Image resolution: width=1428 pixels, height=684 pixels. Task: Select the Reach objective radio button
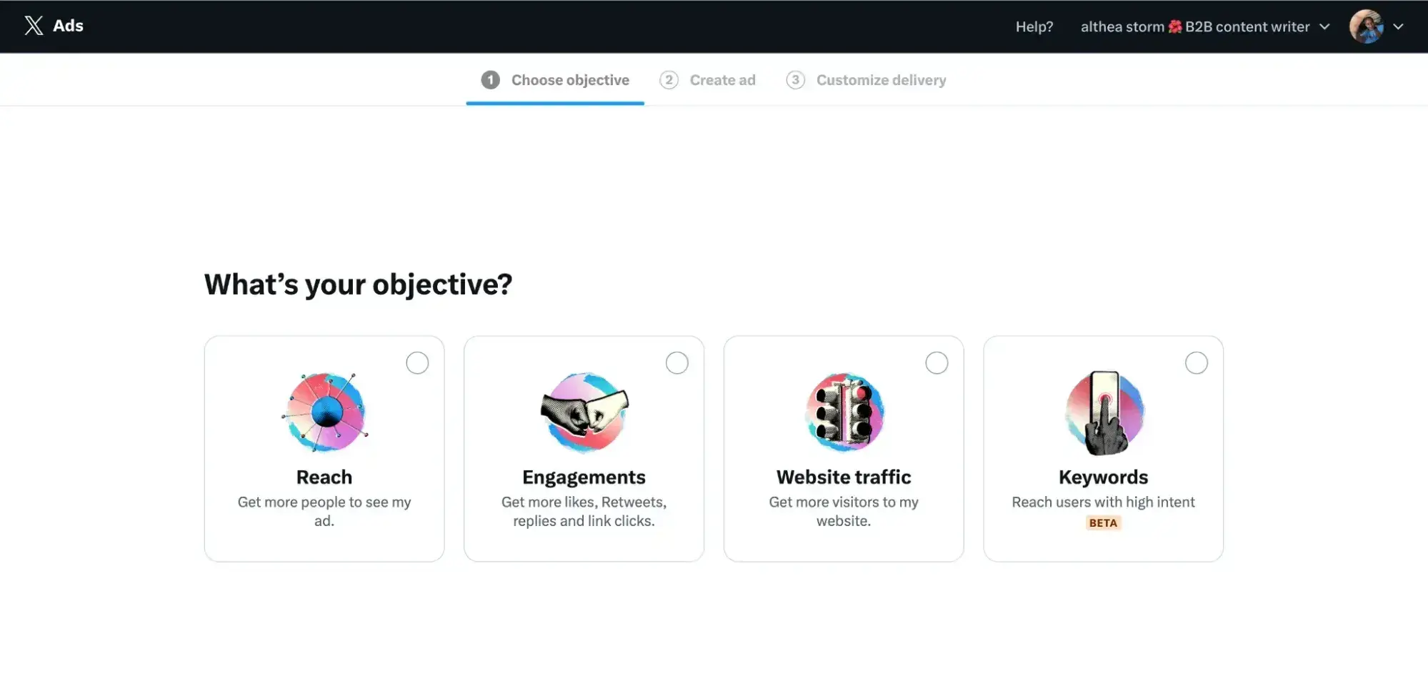(x=417, y=362)
